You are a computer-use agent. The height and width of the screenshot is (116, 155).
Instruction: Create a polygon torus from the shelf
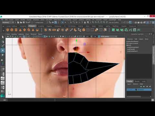(29, 30)
